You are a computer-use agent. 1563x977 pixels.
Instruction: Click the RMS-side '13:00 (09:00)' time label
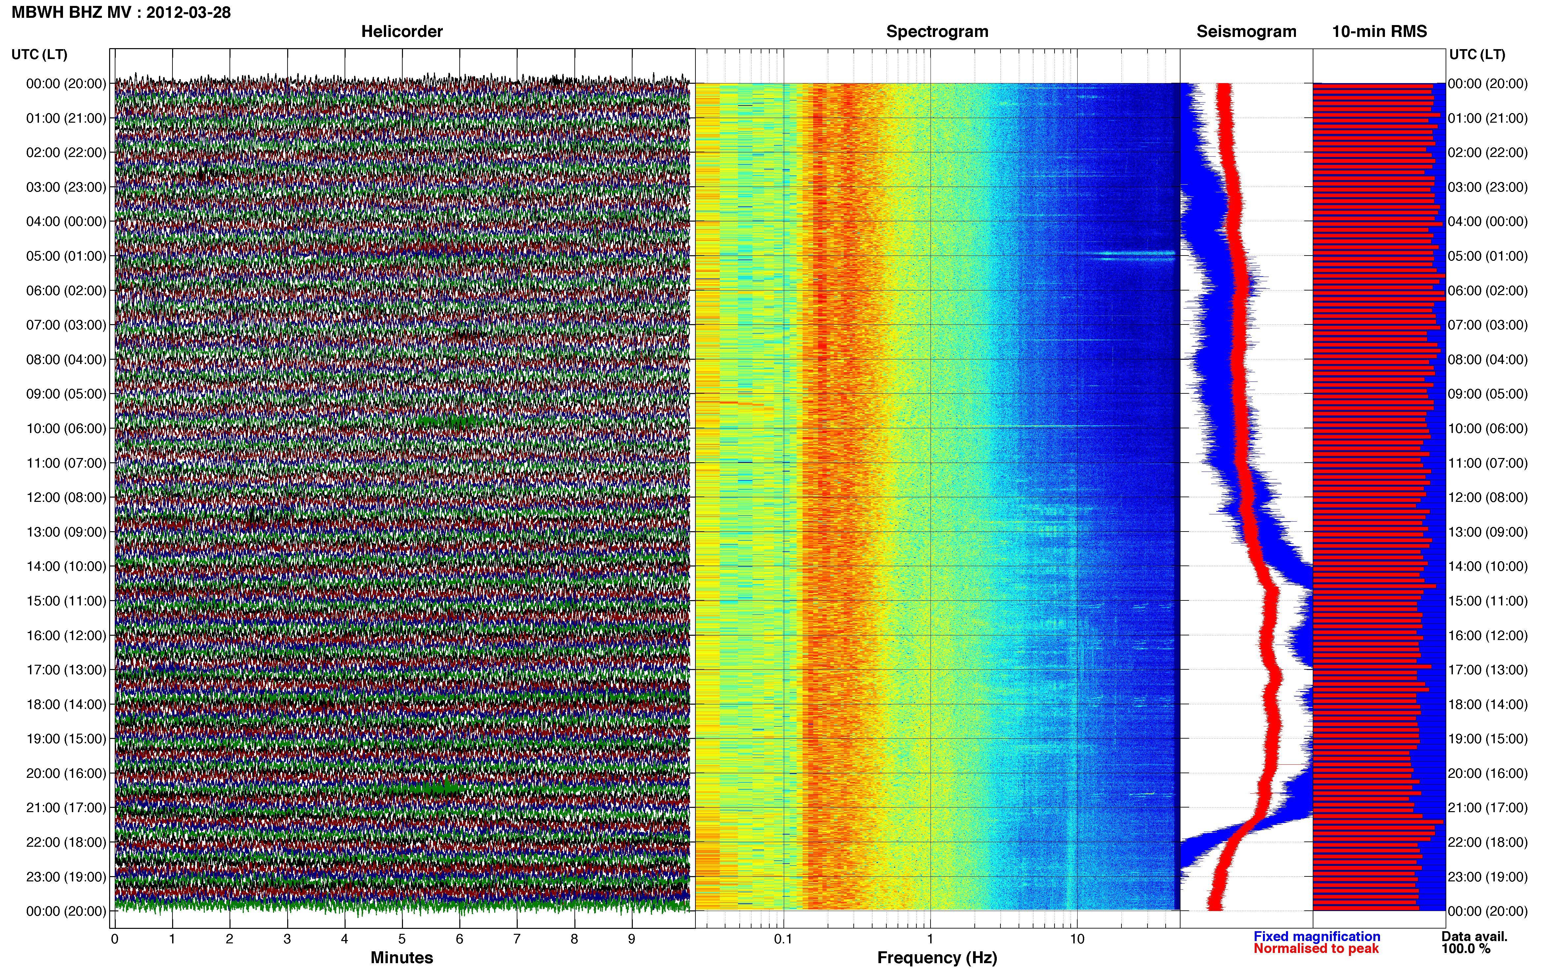coord(1487,532)
